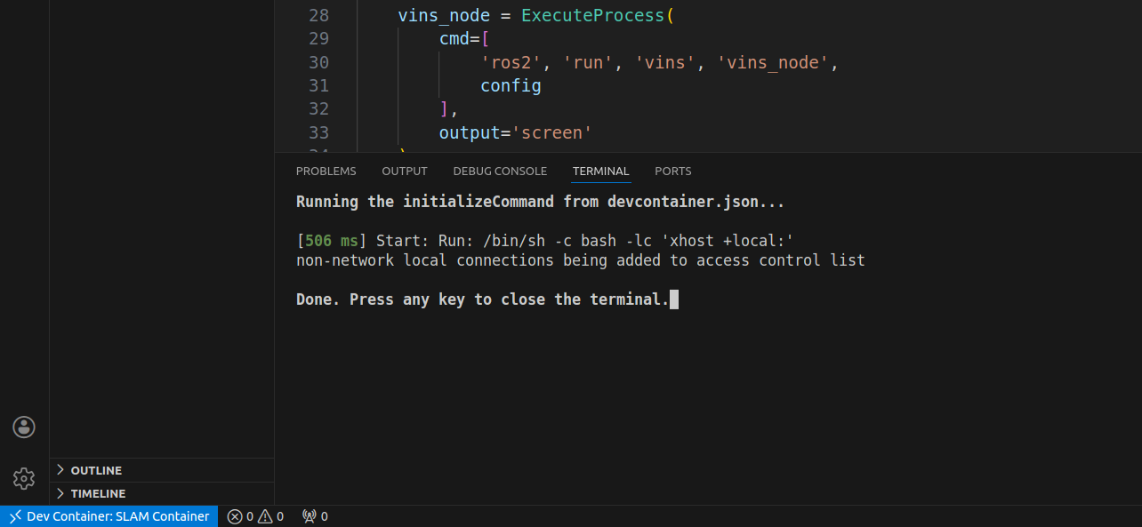
Task: Click the remote window indicator icon
Action: pyautogui.click(x=15, y=516)
